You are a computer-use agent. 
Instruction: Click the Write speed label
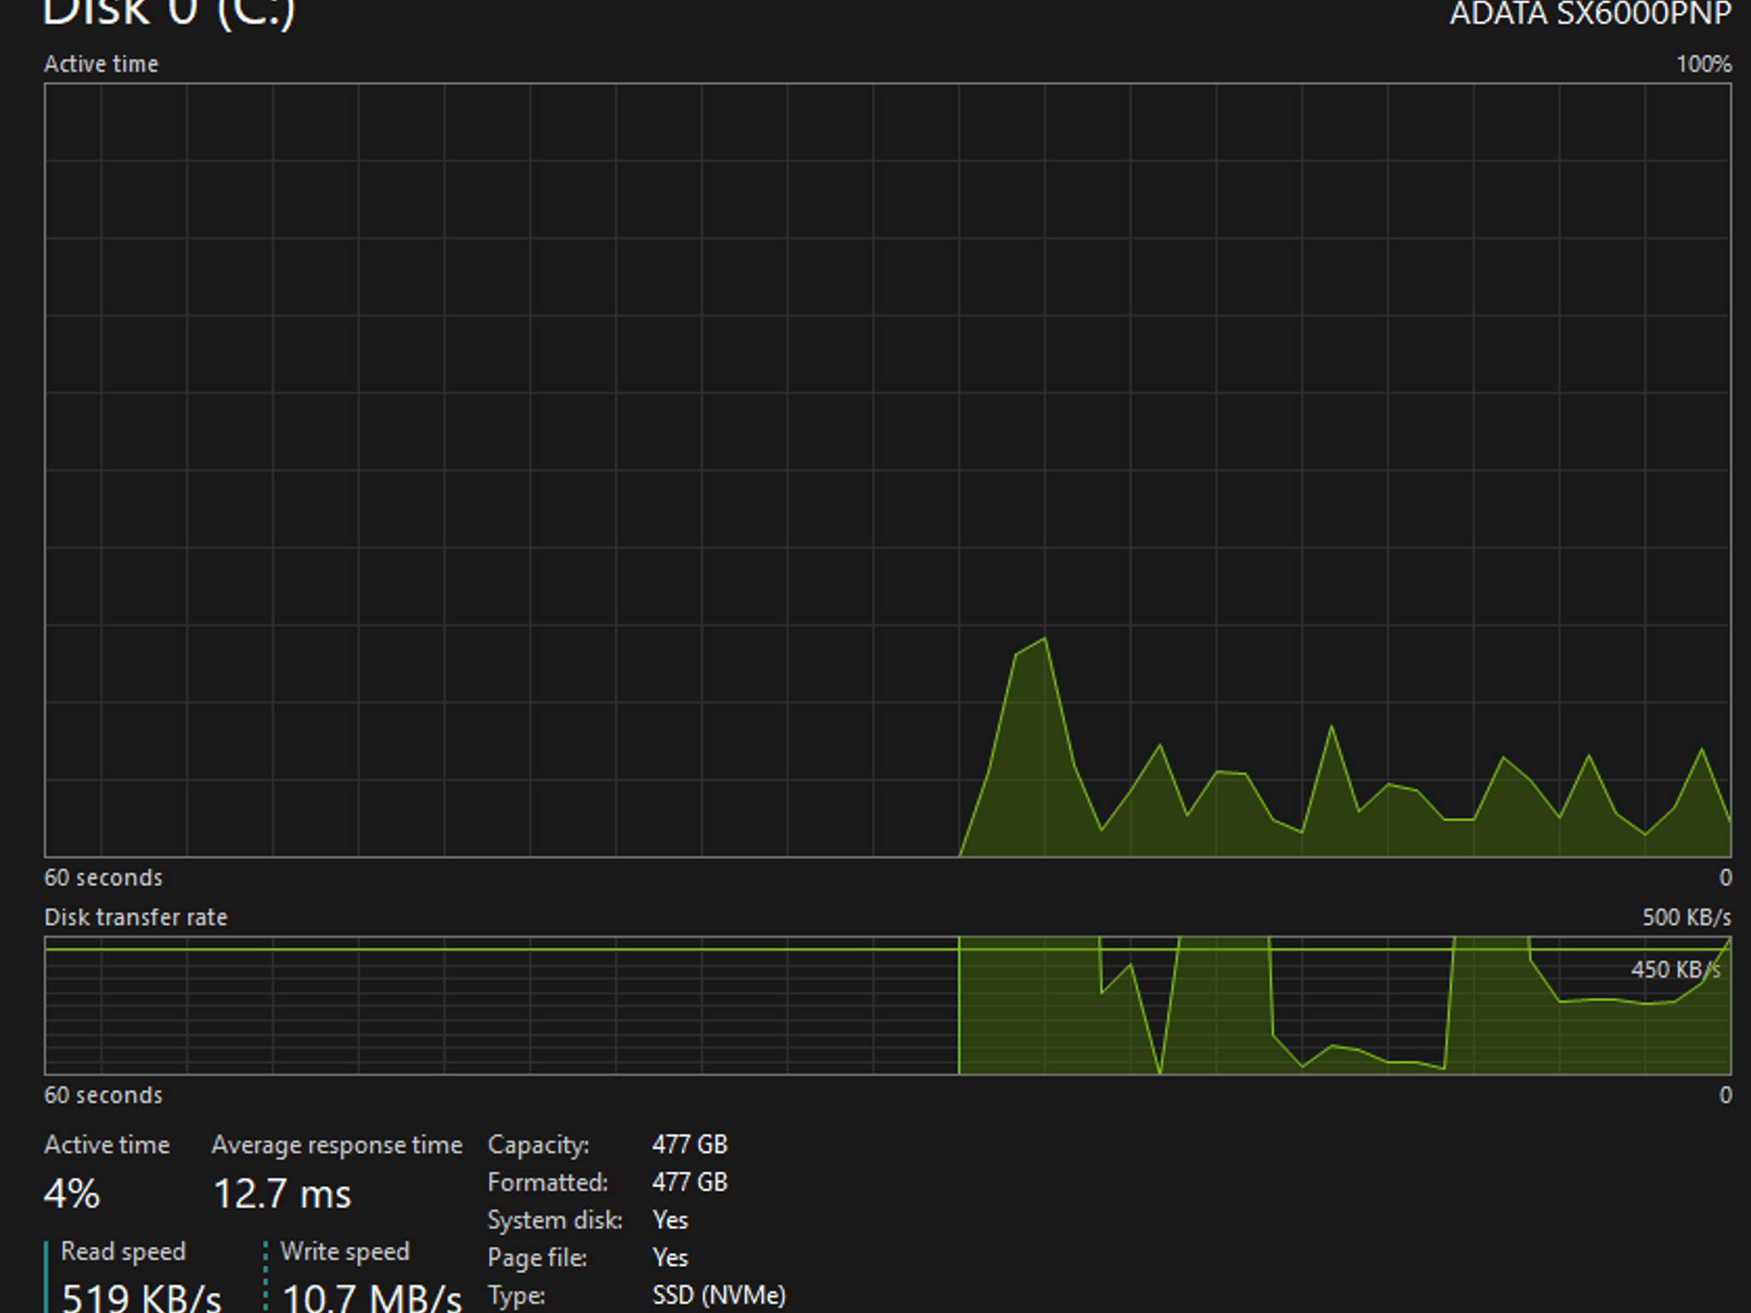(x=345, y=1251)
